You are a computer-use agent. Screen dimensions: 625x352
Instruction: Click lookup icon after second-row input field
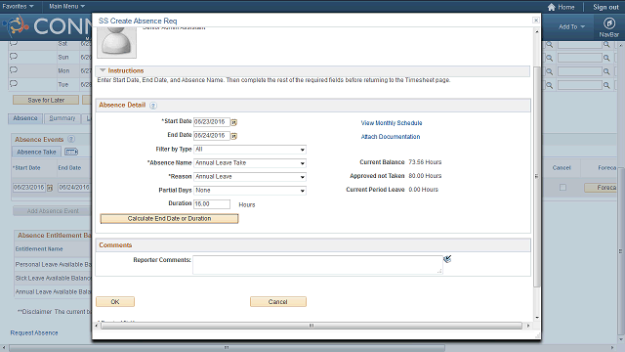point(606,59)
